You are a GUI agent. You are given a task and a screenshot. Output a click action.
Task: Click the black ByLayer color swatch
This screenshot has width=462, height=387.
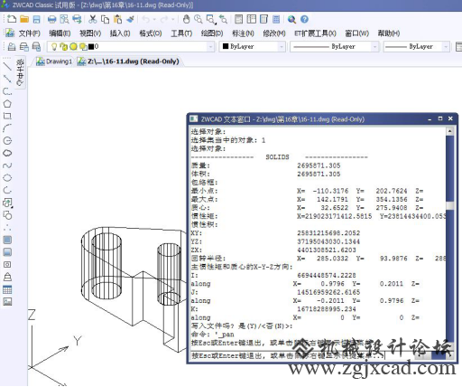(226, 46)
